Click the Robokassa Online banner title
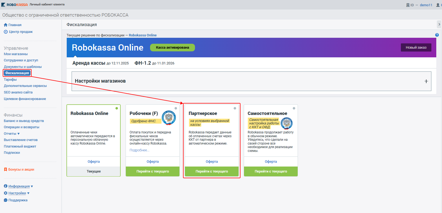 click(x=108, y=48)
